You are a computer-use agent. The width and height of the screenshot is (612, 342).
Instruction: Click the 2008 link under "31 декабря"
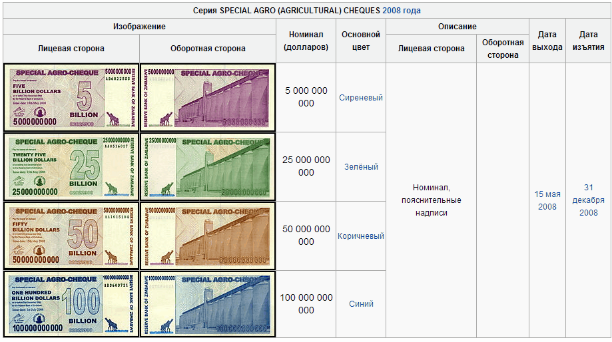coord(588,213)
